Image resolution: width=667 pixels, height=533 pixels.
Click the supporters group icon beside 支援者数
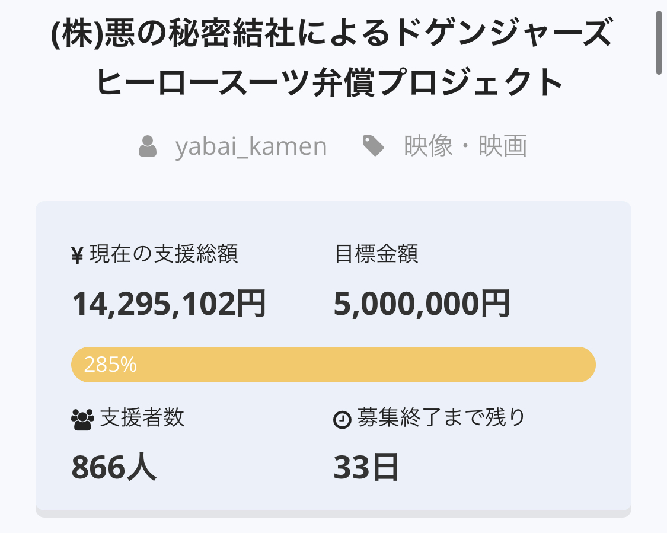(82, 419)
